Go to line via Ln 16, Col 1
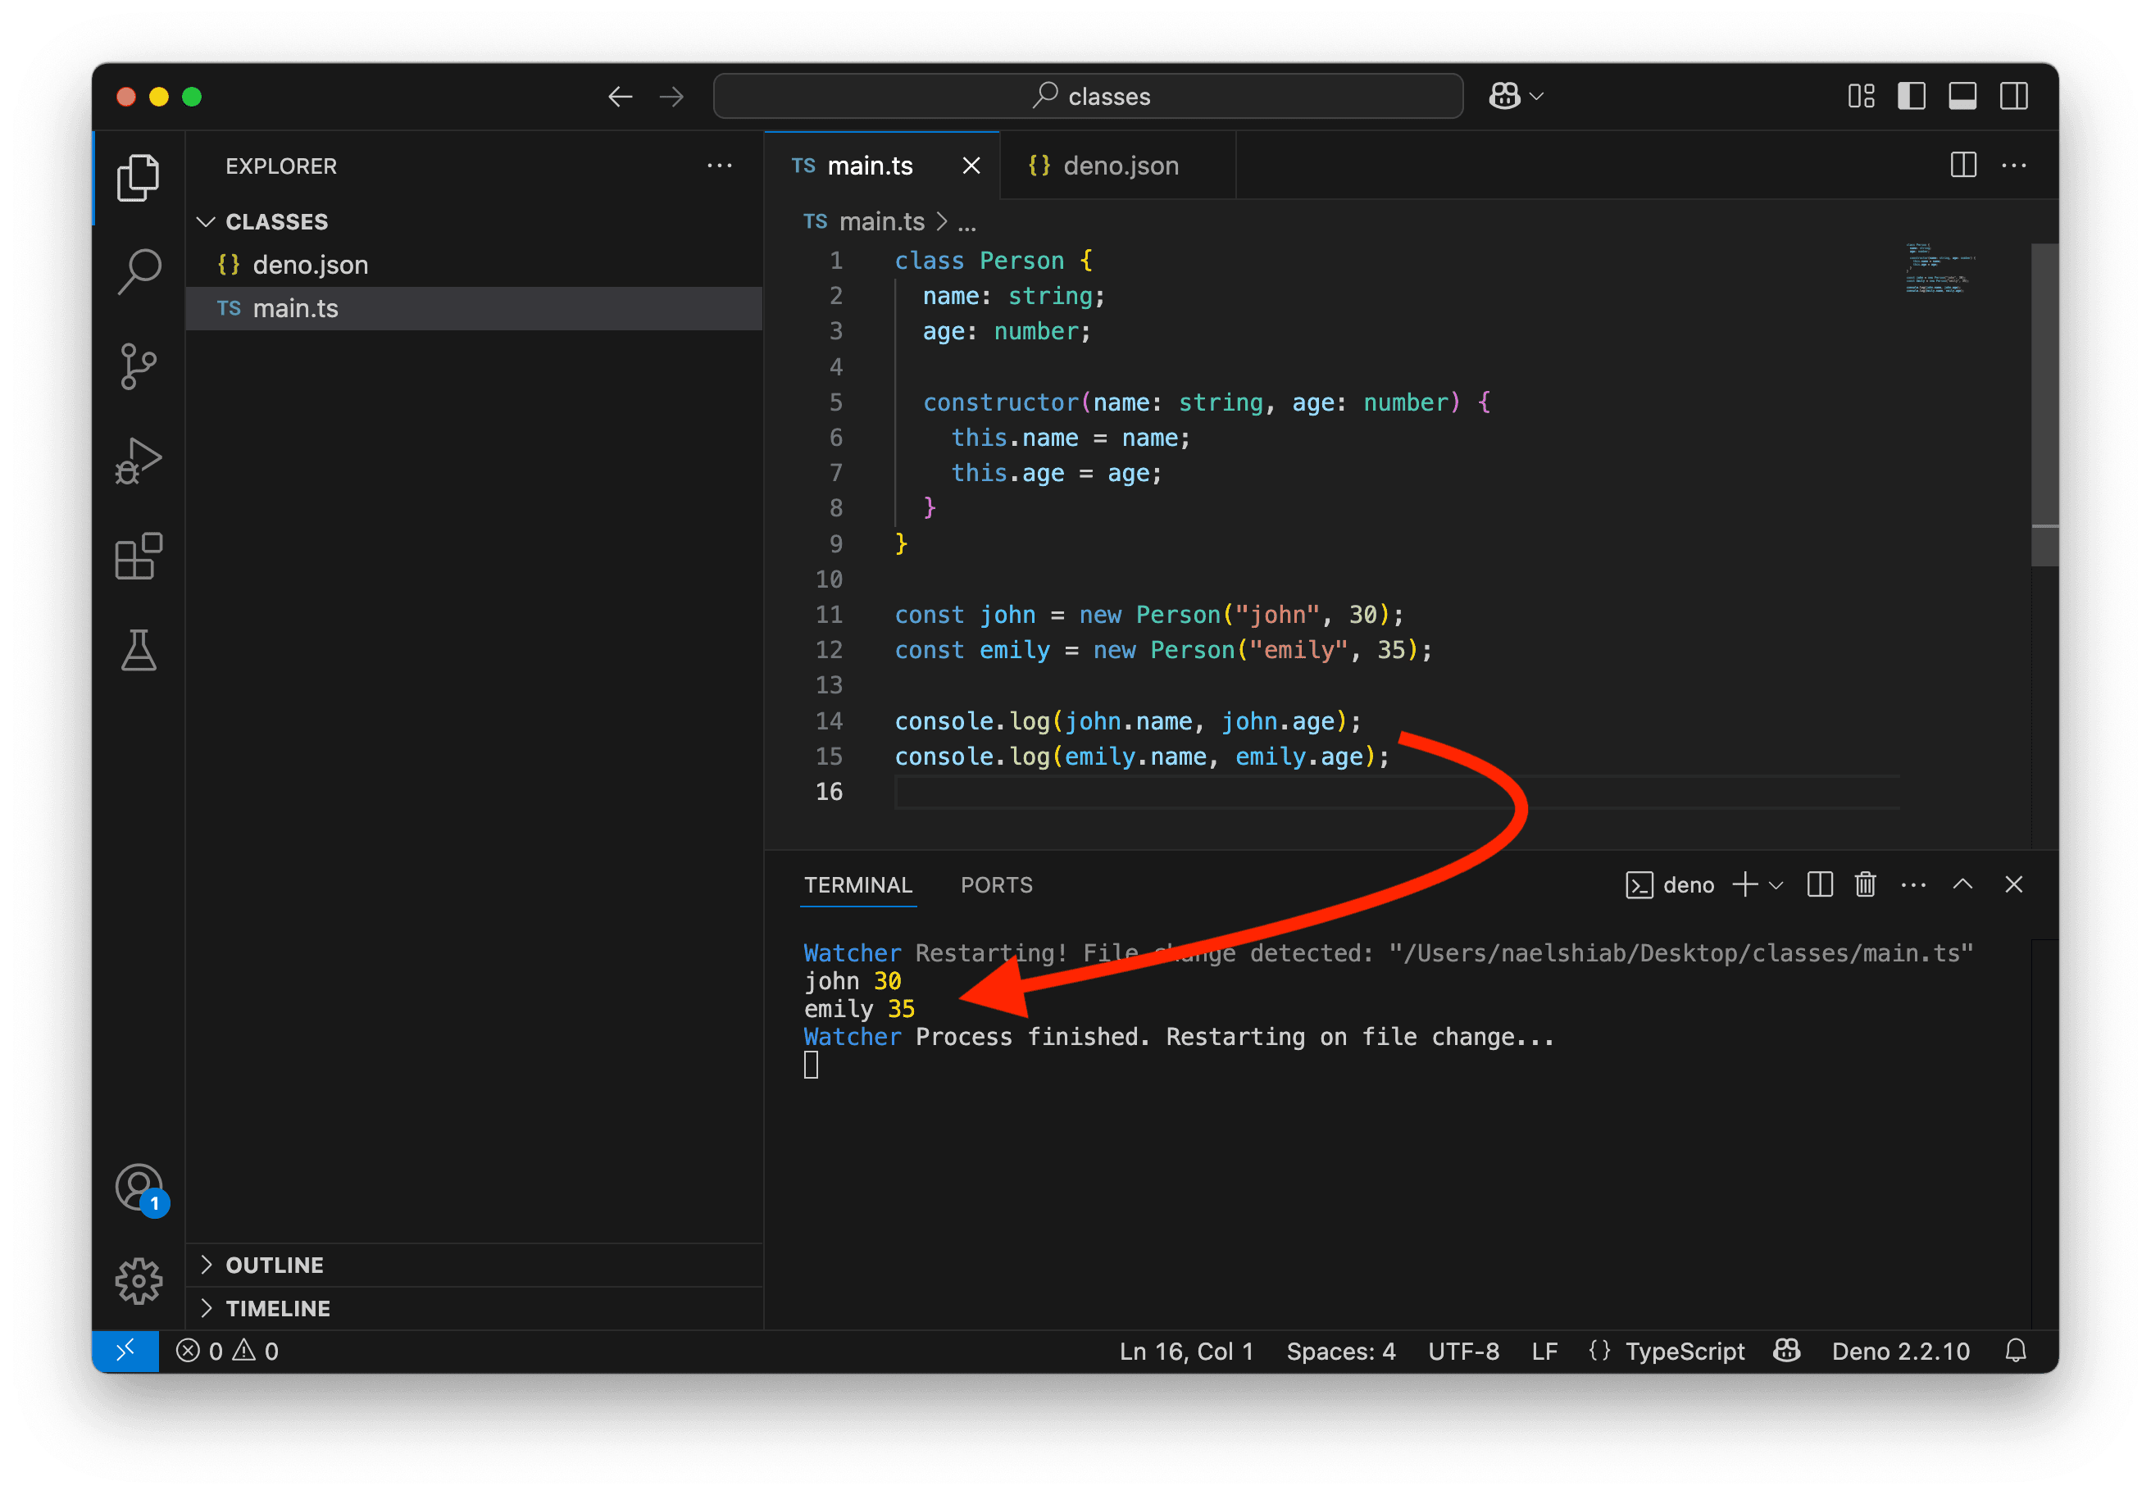Viewport: 2151px width, 1495px height. pyautogui.click(x=1186, y=1350)
